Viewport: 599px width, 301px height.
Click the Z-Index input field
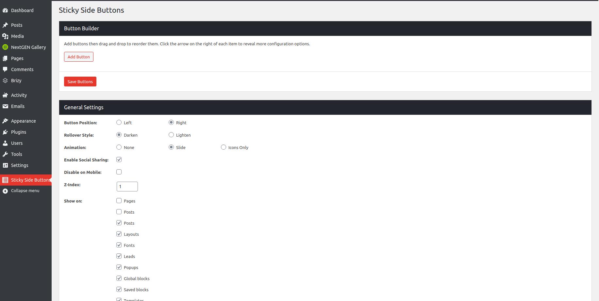coord(127,187)
